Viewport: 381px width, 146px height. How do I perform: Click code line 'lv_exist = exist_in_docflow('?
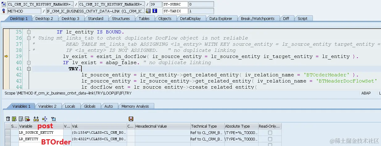click(x=211, y=56)
